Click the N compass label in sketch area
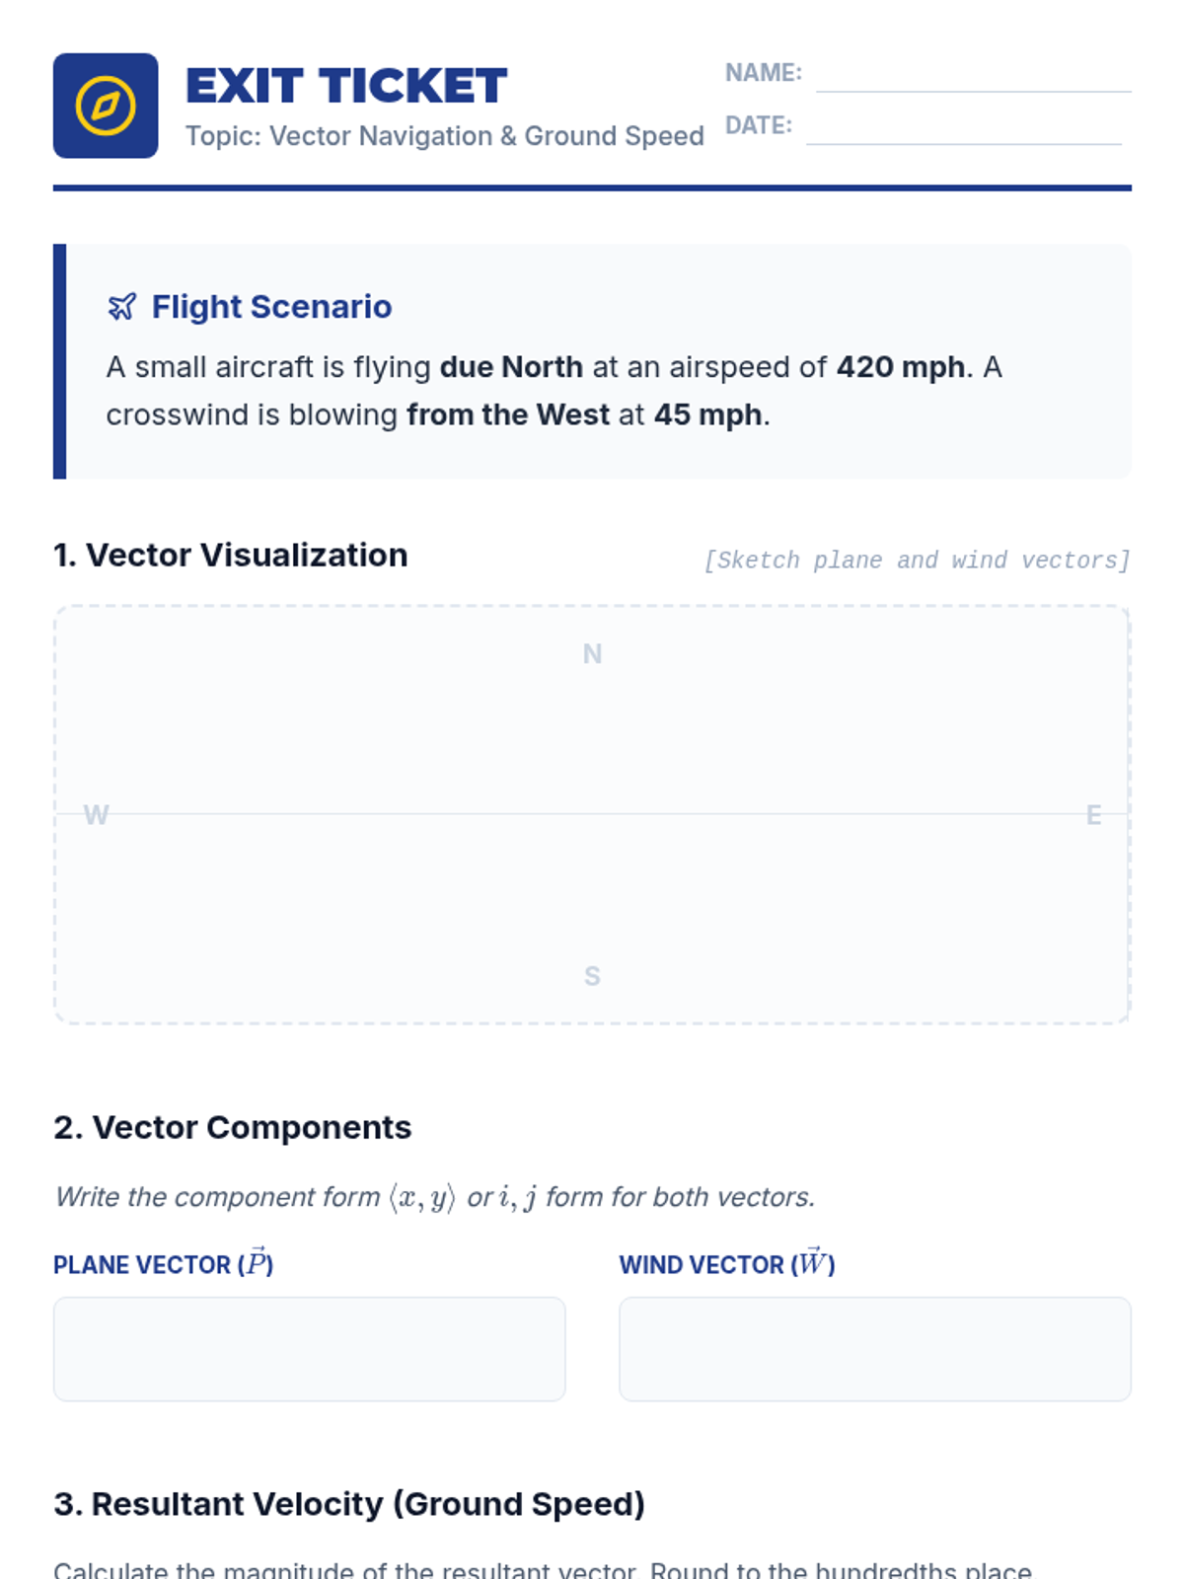The width and height of the screenshot is (1184, 1579). click(x=592, y=654)
